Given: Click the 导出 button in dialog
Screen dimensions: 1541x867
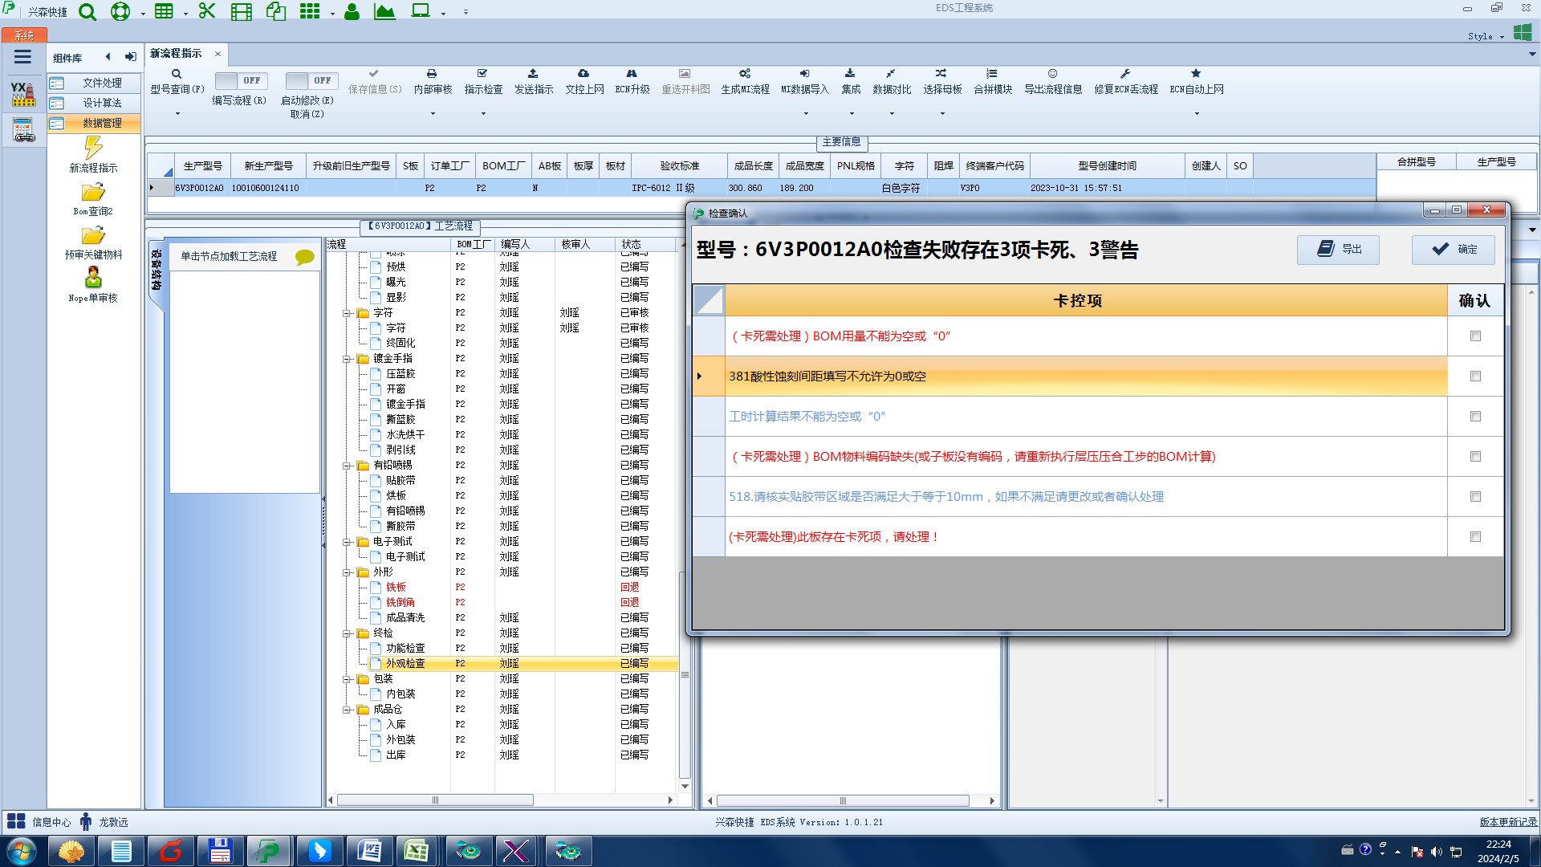Looking at the screenshot, I should [x=1338, y=250].
